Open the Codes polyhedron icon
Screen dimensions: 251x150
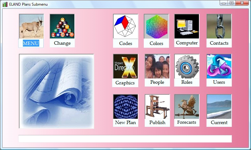(125, 26)
